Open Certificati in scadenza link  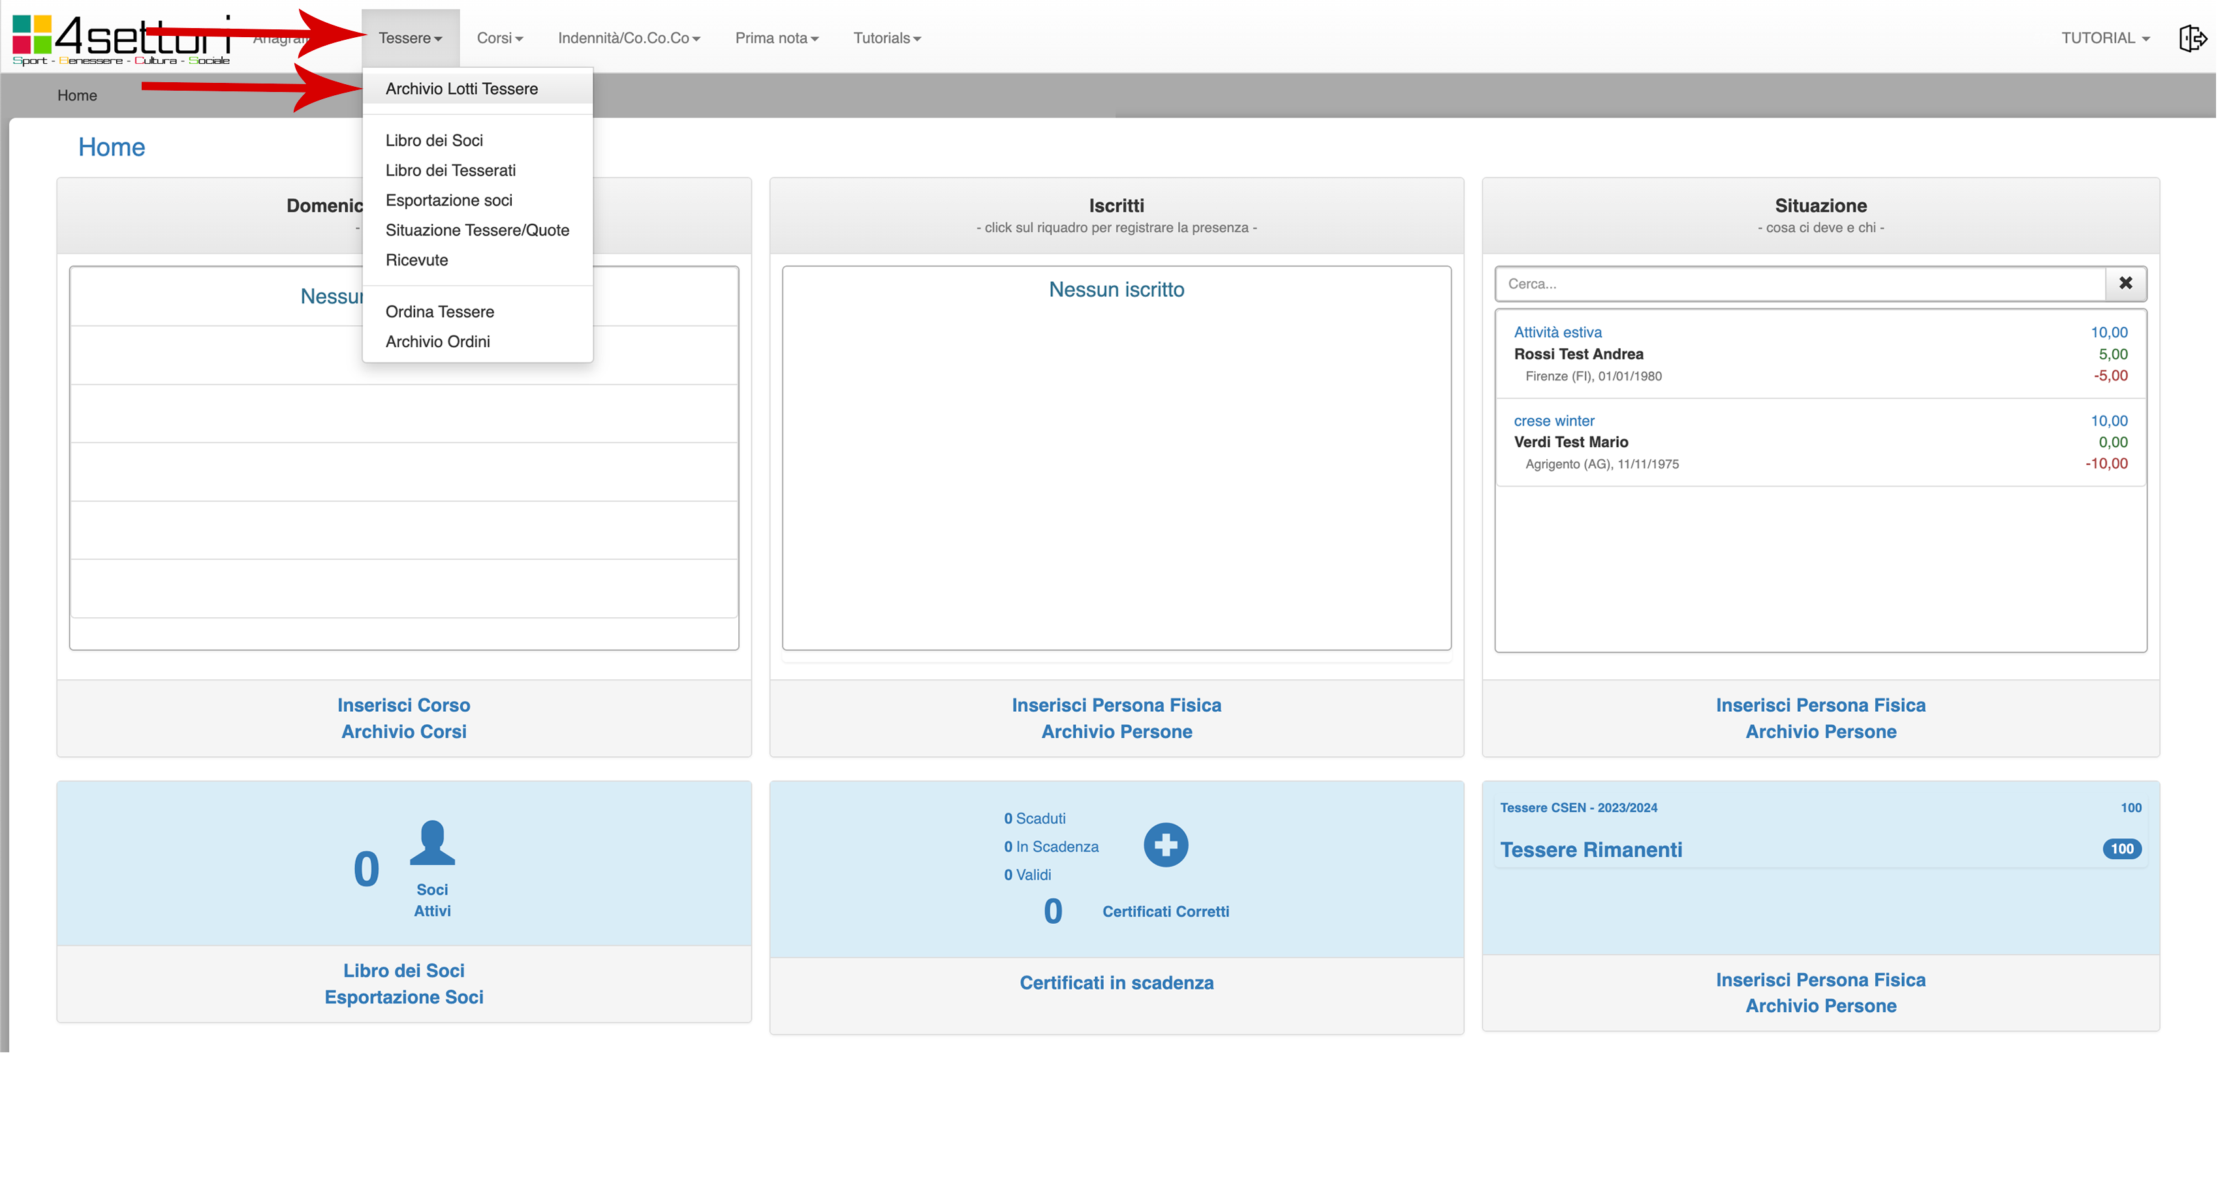(1116, 983)
